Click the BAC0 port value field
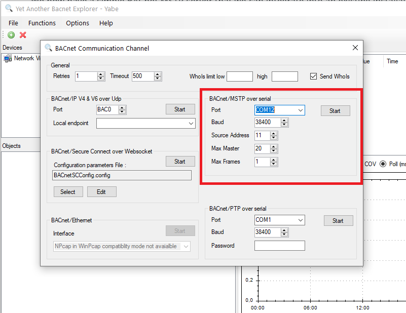Image resolution: width=406 pixels, height=313 pixels. (107, 110)
